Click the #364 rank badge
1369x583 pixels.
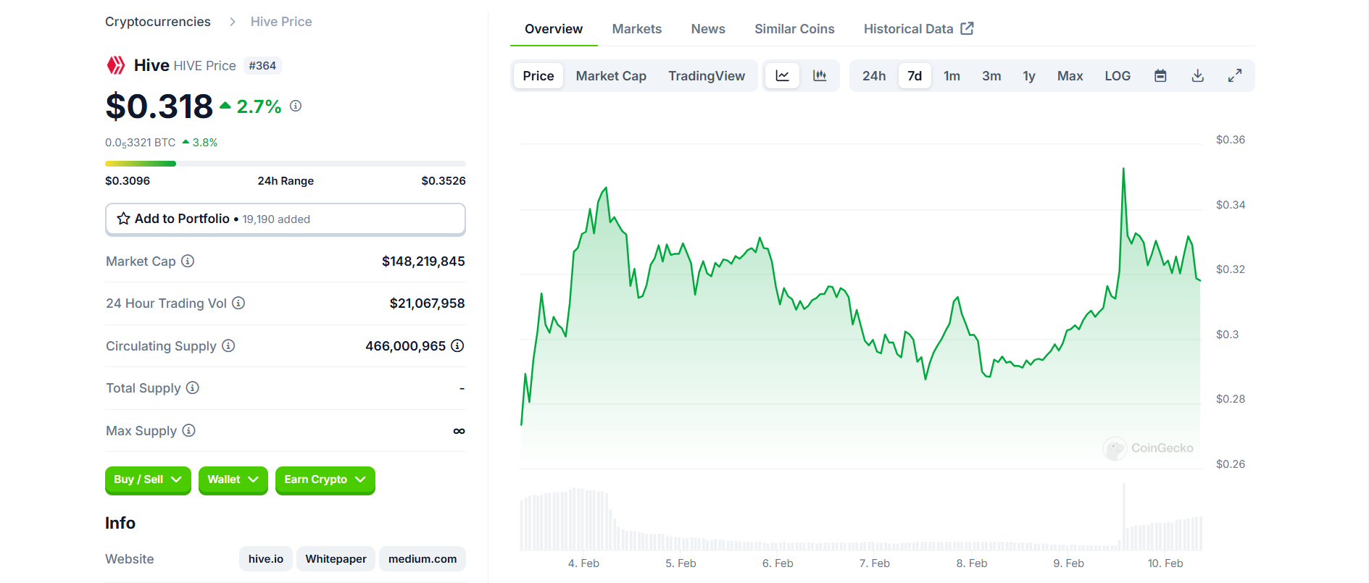[262, 66]
